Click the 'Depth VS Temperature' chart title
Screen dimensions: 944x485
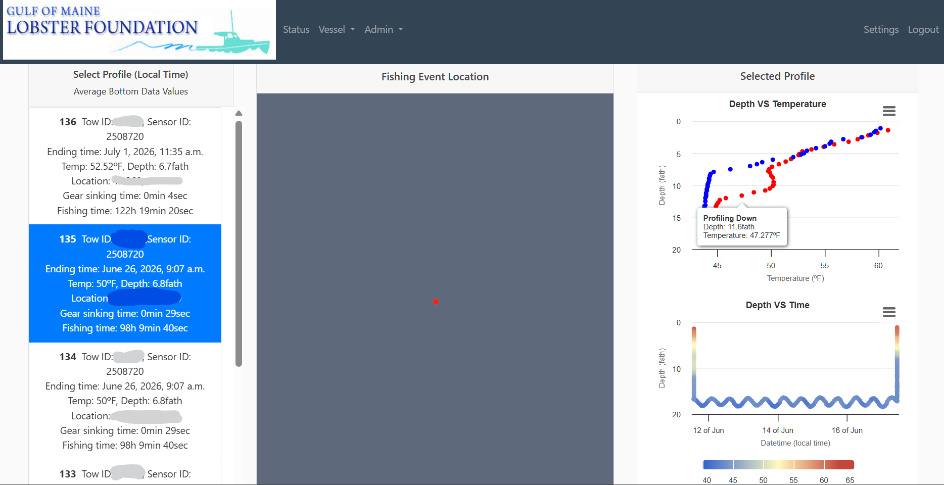pos(777,104)
